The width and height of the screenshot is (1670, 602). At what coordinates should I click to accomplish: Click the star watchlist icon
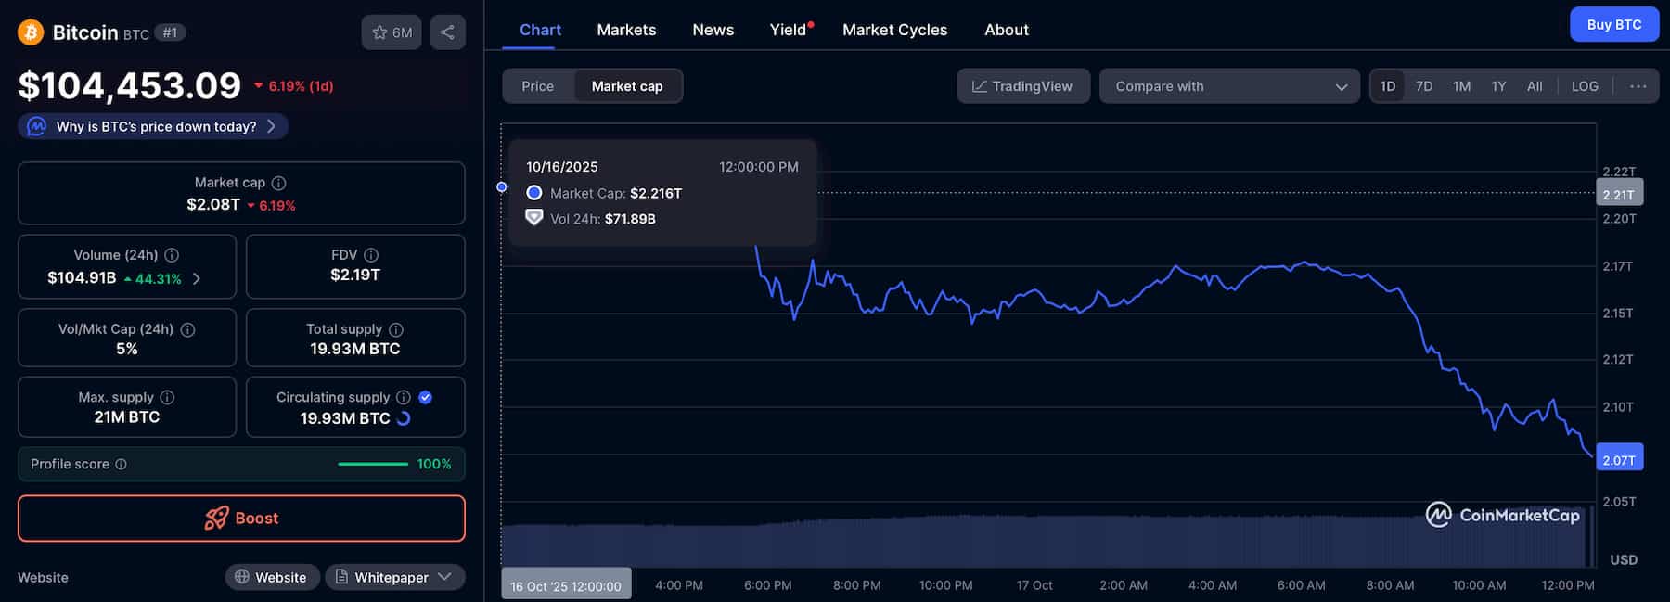[380, 32]
